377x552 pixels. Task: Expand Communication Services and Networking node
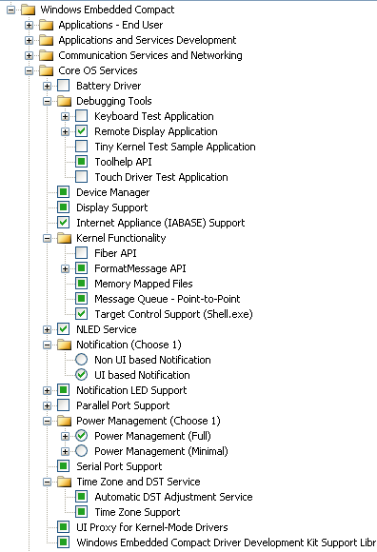[x=30, y=55]
